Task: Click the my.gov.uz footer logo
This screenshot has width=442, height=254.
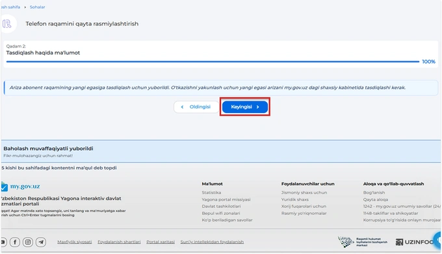Action: pyautogui.click(x=21, y=186)
